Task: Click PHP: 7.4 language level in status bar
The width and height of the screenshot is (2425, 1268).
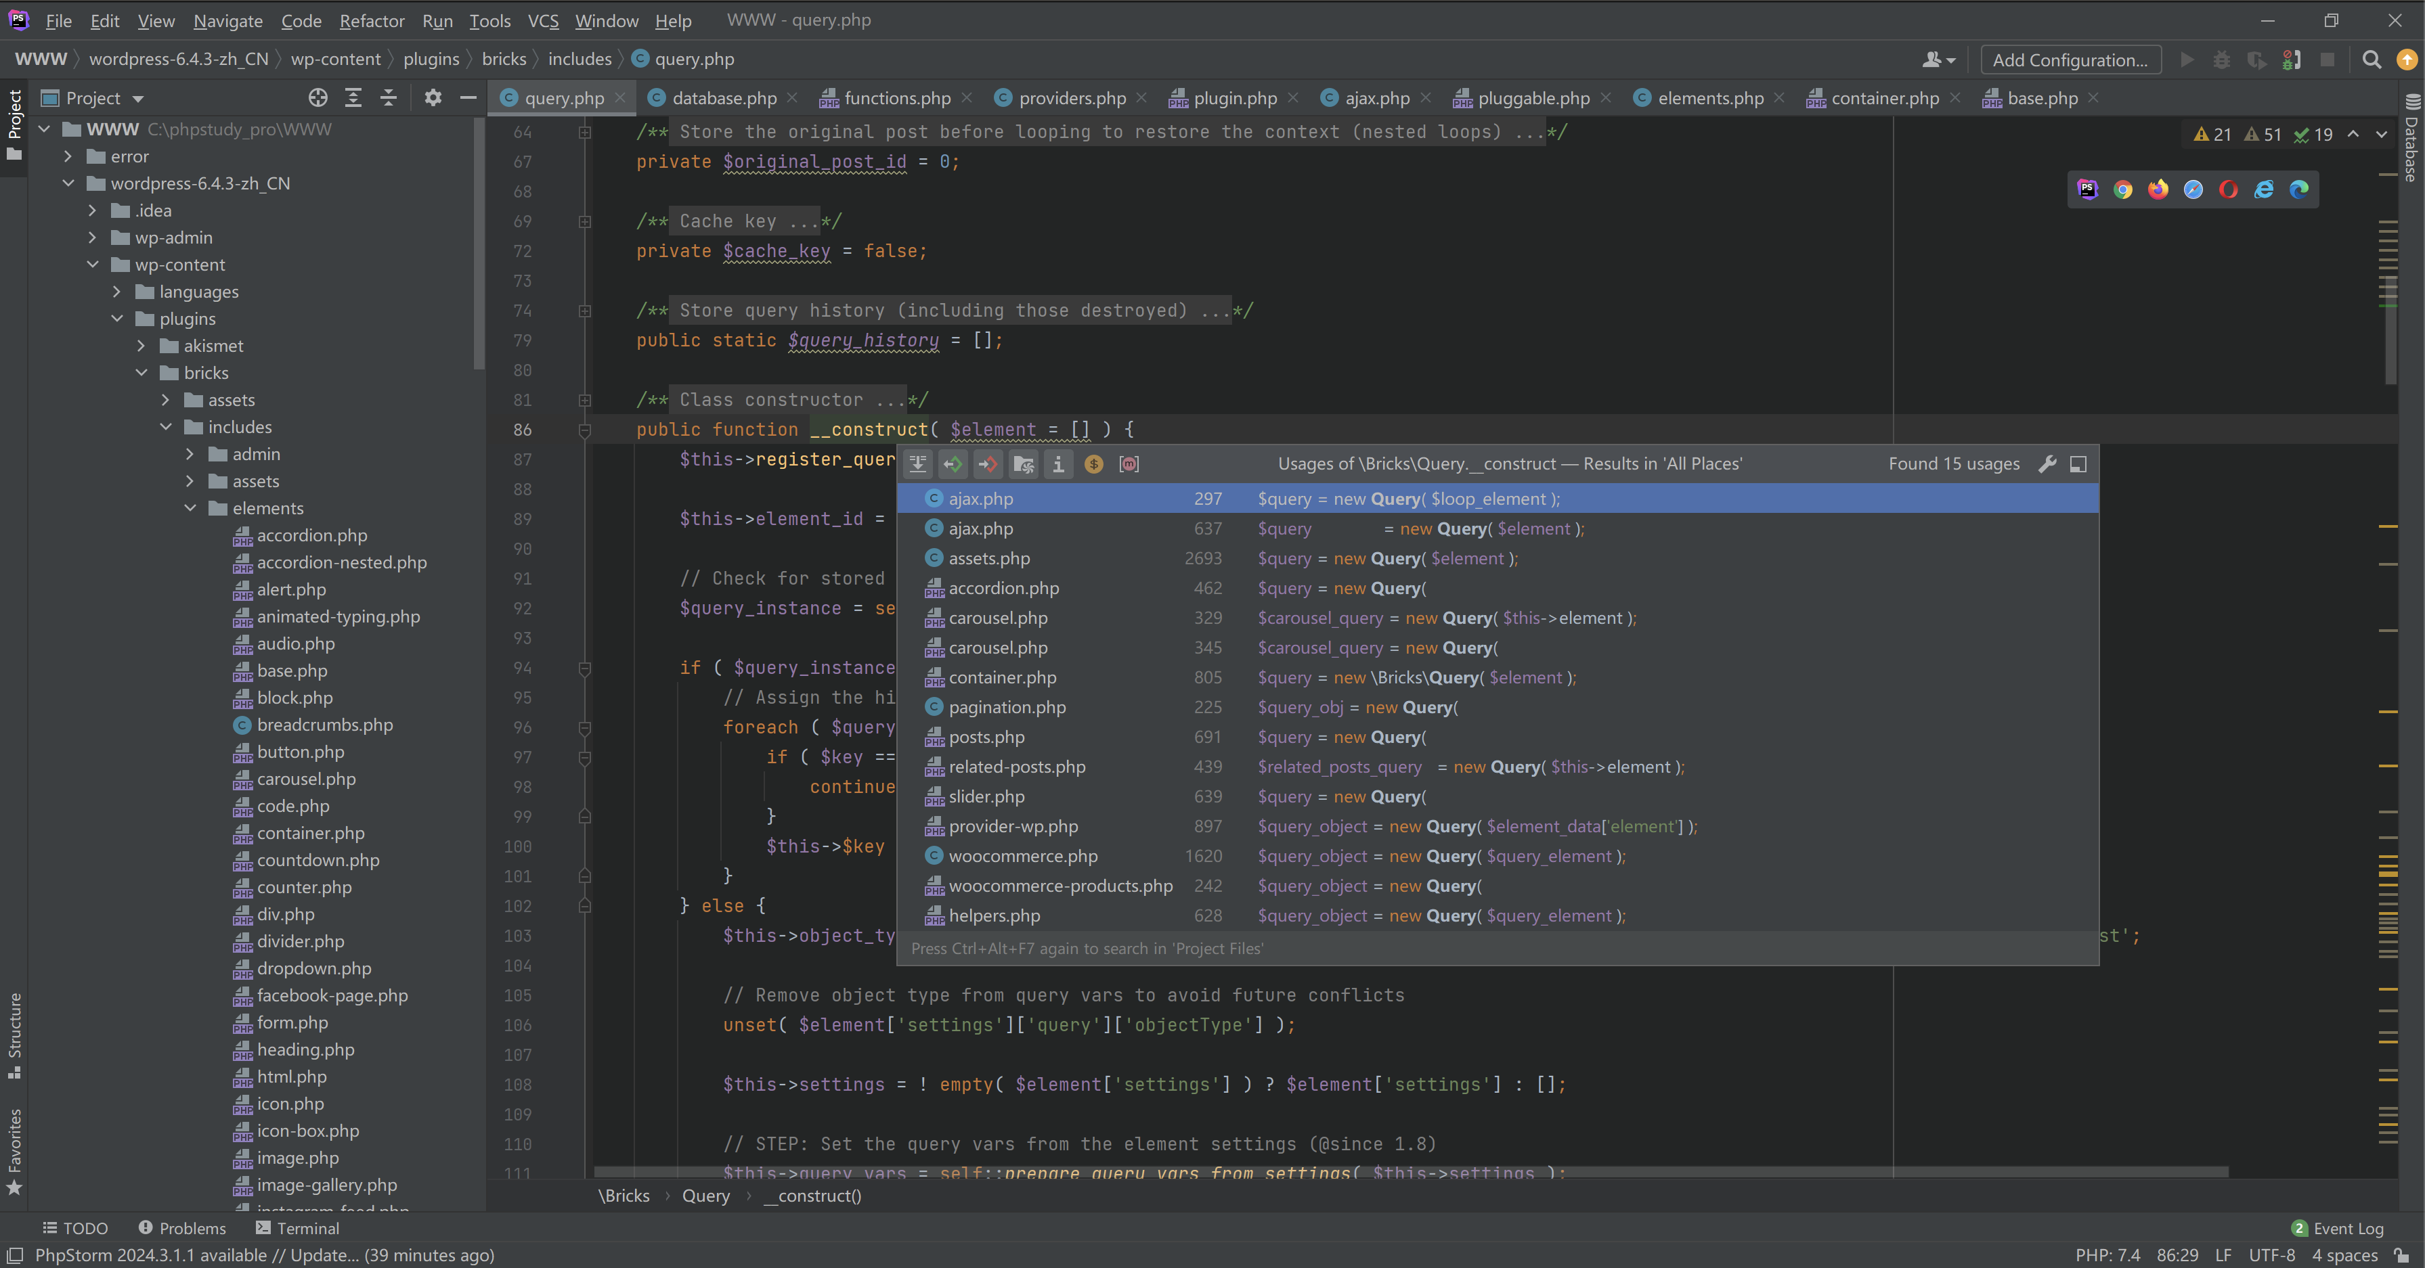Action: [x=2107, y=1255]
